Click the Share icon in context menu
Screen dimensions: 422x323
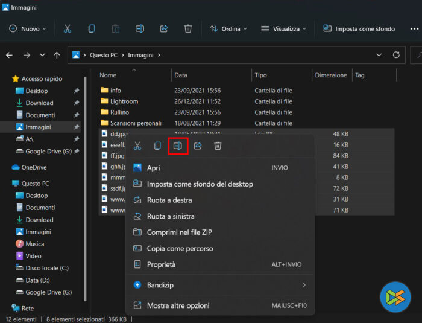tap(198, 146)
